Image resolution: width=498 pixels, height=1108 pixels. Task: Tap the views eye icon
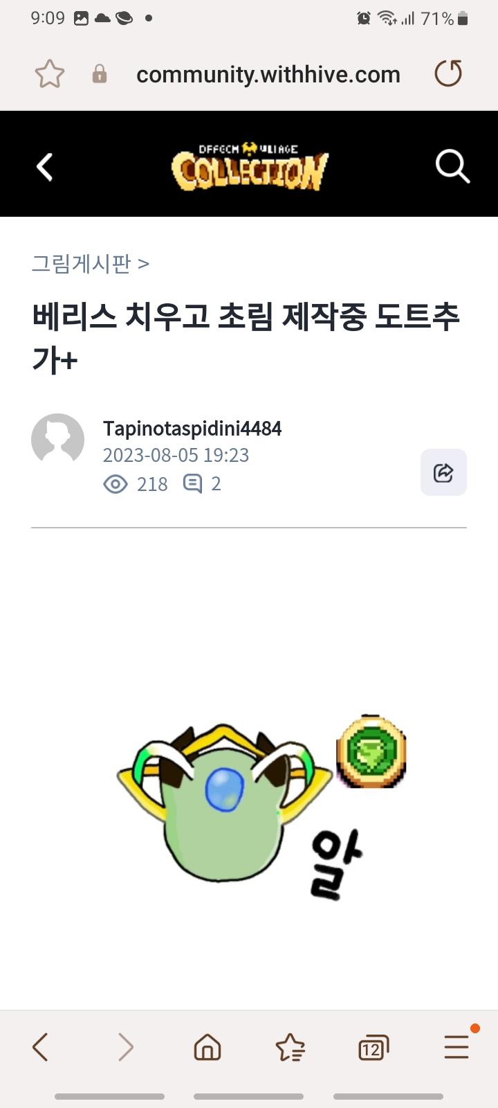[116, 484]
